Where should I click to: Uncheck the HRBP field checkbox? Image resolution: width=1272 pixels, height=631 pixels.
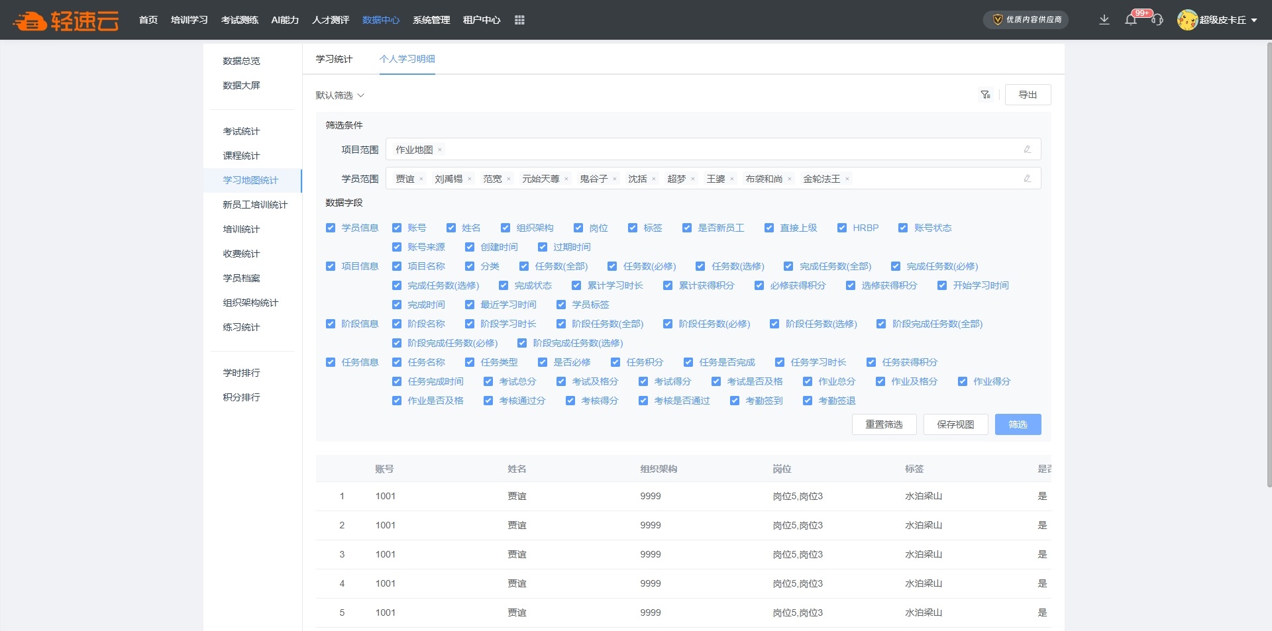841,228
